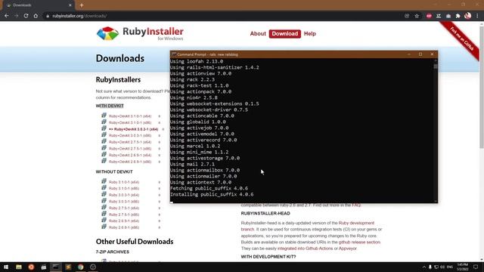Open the share page icon in address bar
Screen dimensions: 484x272
pyautogui.click(x=407, y=16)
